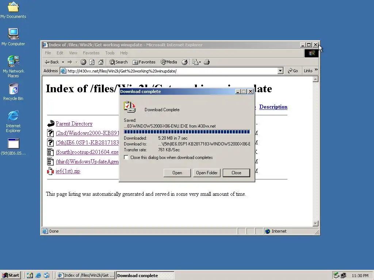Open the Back history dropdown arrow

tap(63, 62)
